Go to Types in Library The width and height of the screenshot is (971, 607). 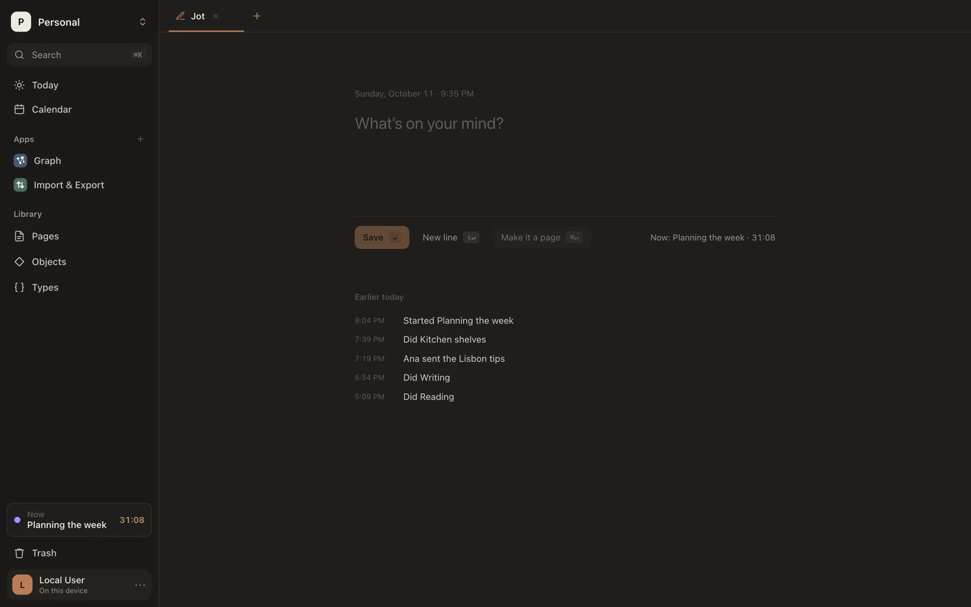pos(79,287)
